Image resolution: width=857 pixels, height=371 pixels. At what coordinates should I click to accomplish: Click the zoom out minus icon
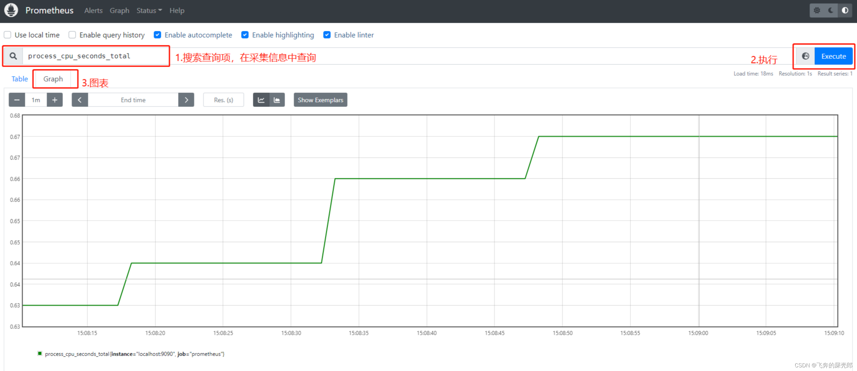tap(16, 100)
